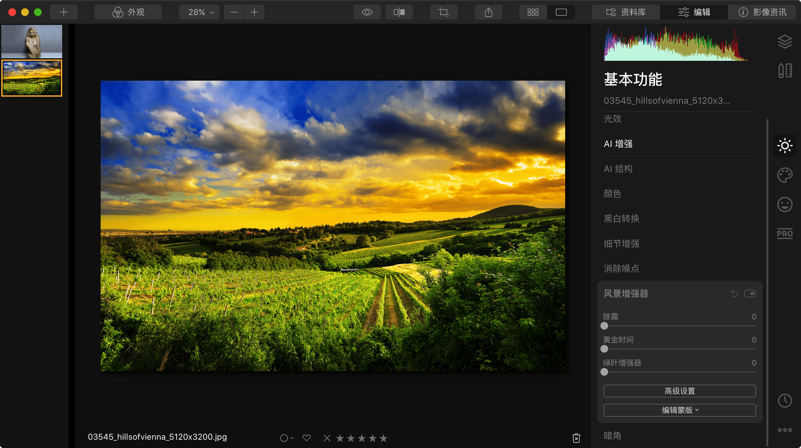Switch to single image view
Screen dimensions: 801x448
point(561,12)
